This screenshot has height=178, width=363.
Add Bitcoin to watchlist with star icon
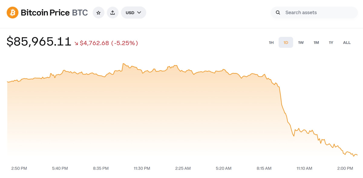pos(98,13)
